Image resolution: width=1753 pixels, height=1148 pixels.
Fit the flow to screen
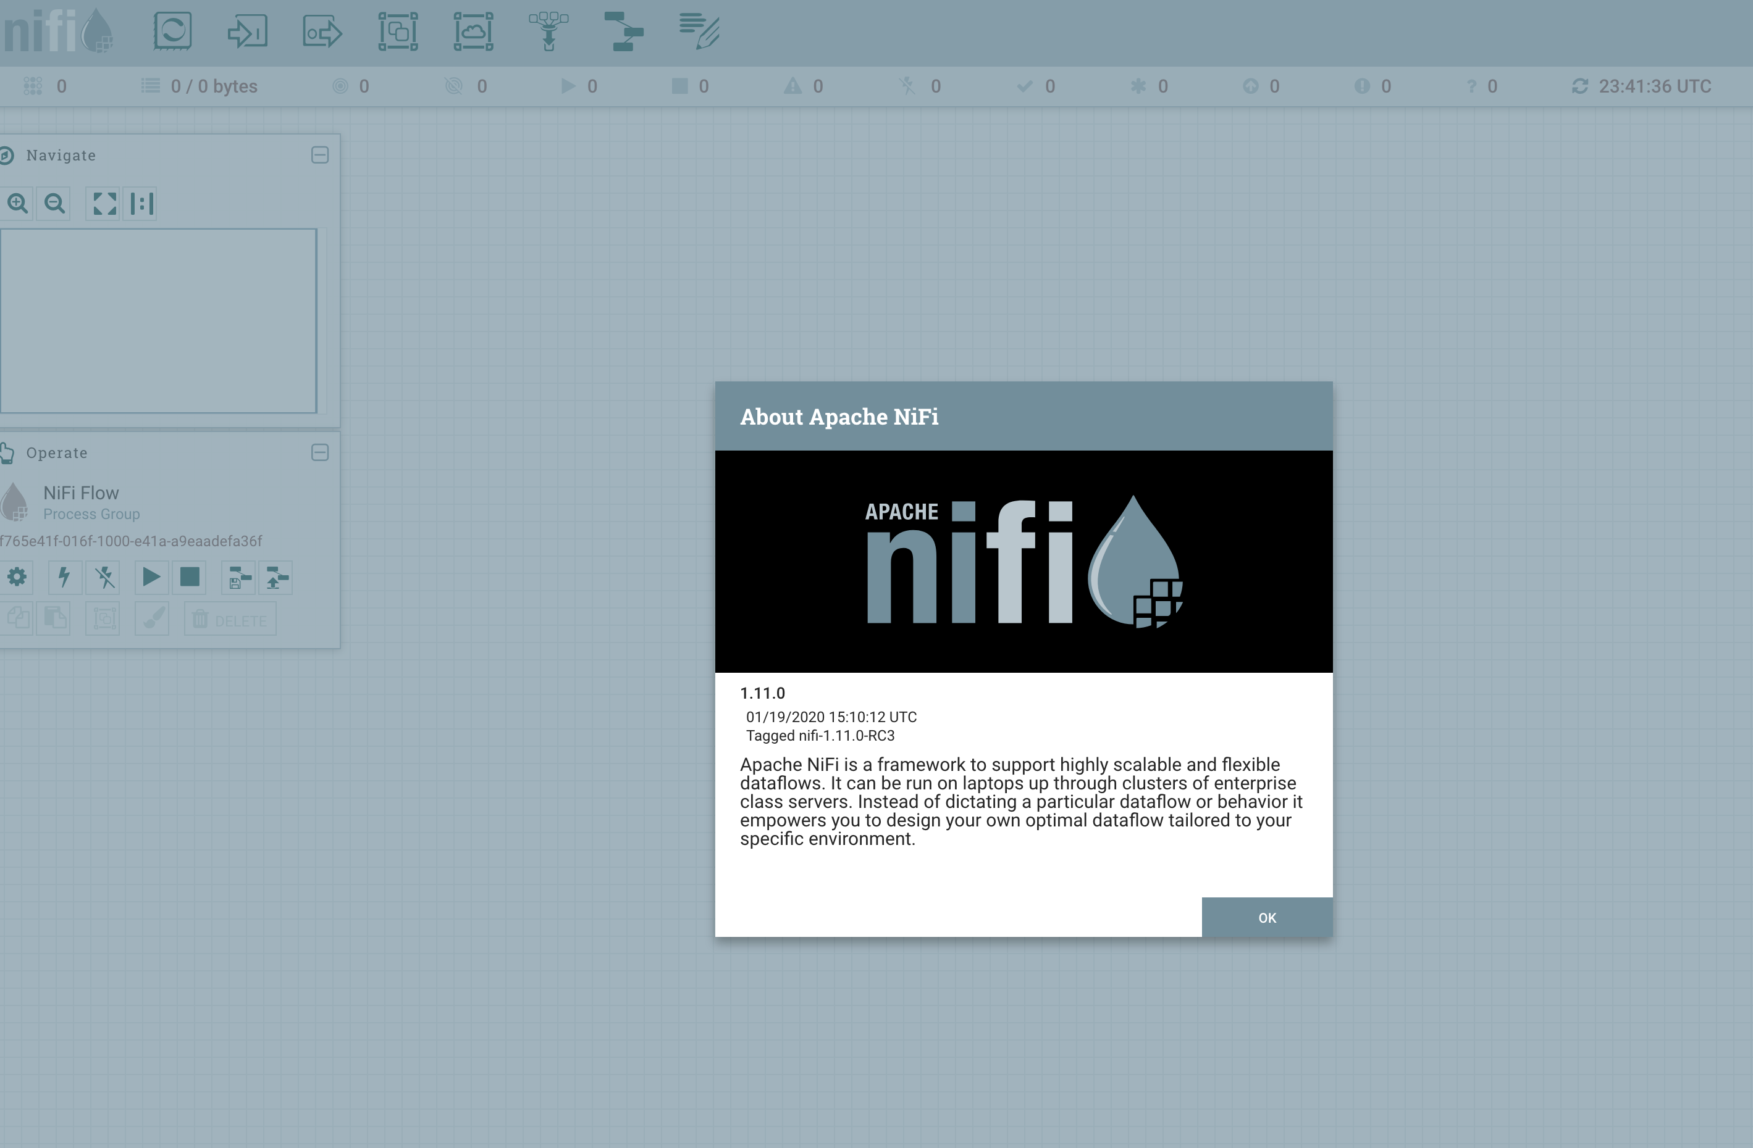click(104, 203)
